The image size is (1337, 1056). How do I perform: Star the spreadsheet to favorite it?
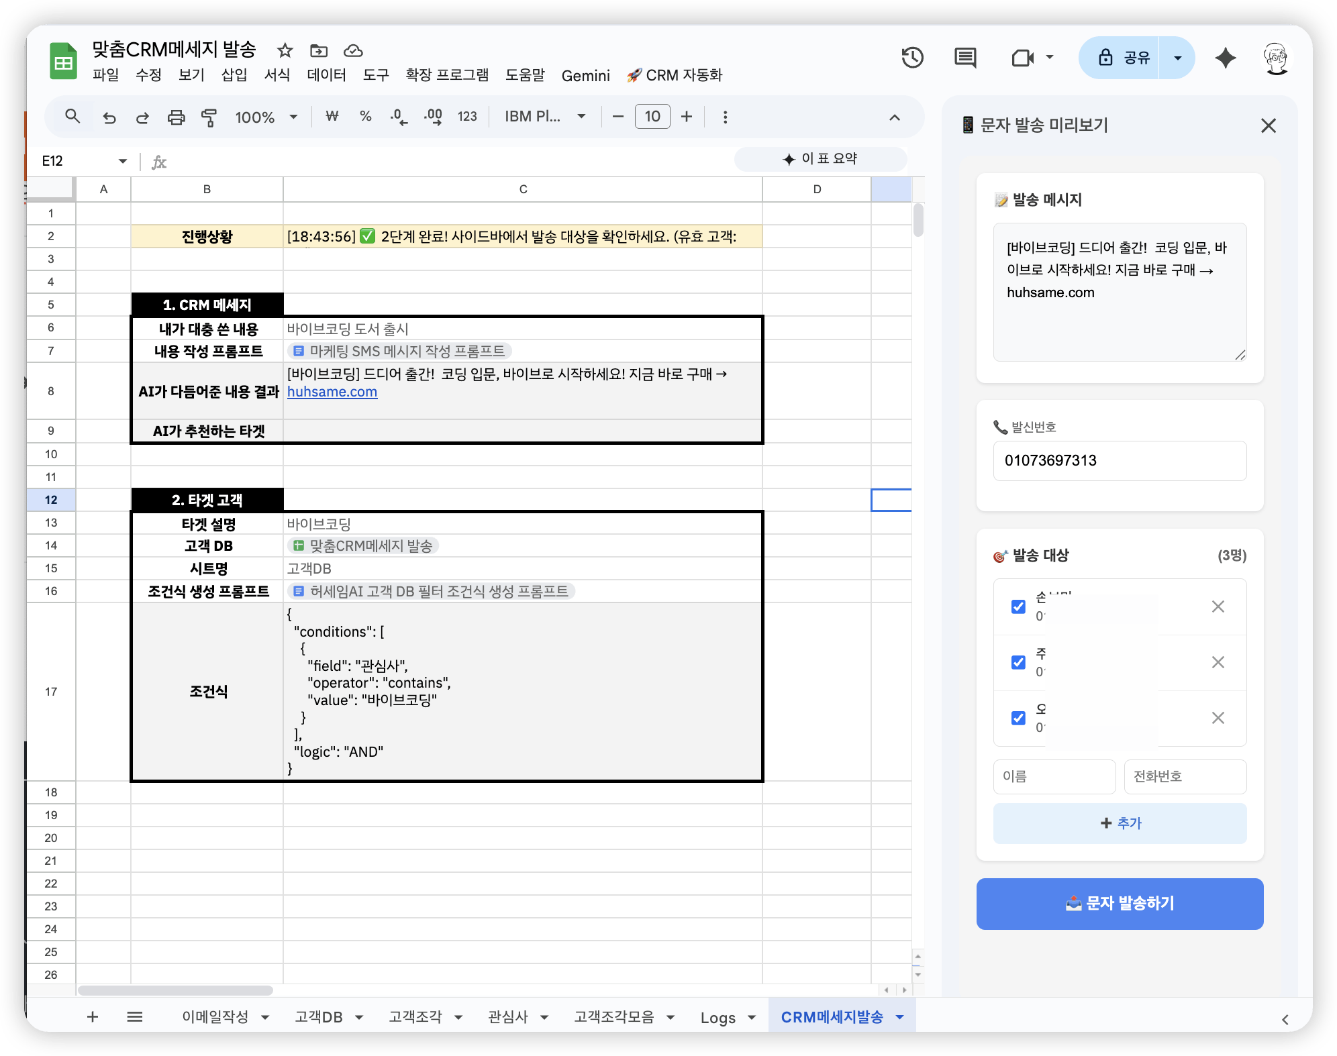pos(285,50)
